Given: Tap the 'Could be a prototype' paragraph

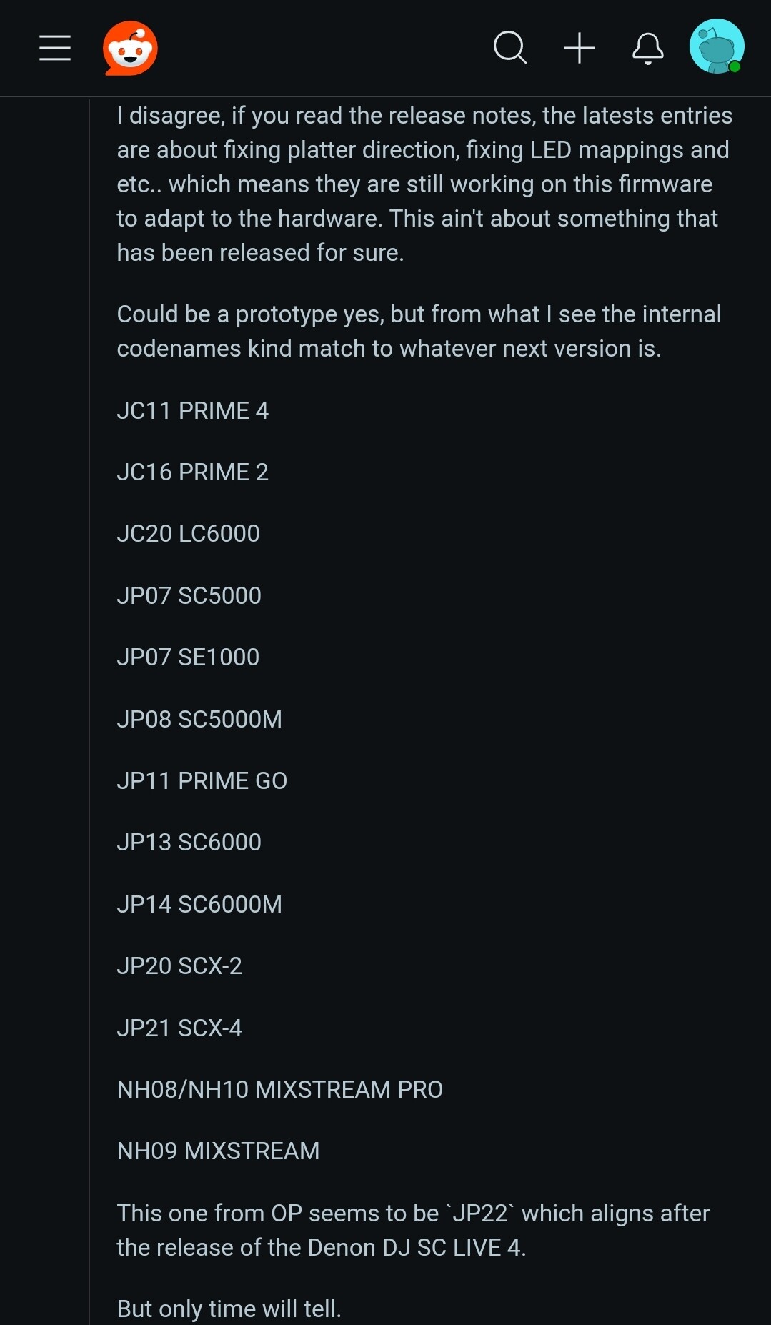Looking at the screenshot, I should 419,332.
